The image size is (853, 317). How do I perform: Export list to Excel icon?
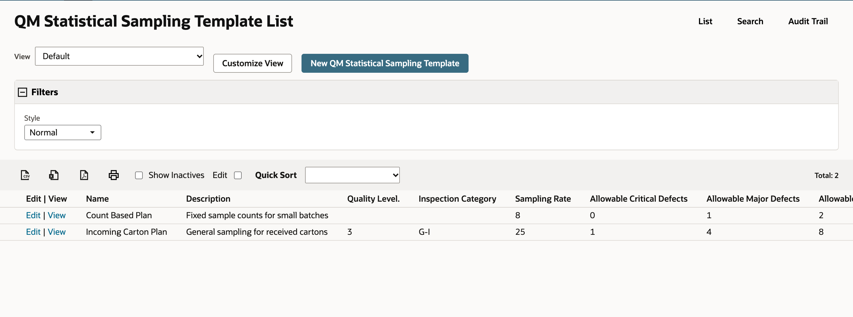pyautogui.click(x=54, y=175)
